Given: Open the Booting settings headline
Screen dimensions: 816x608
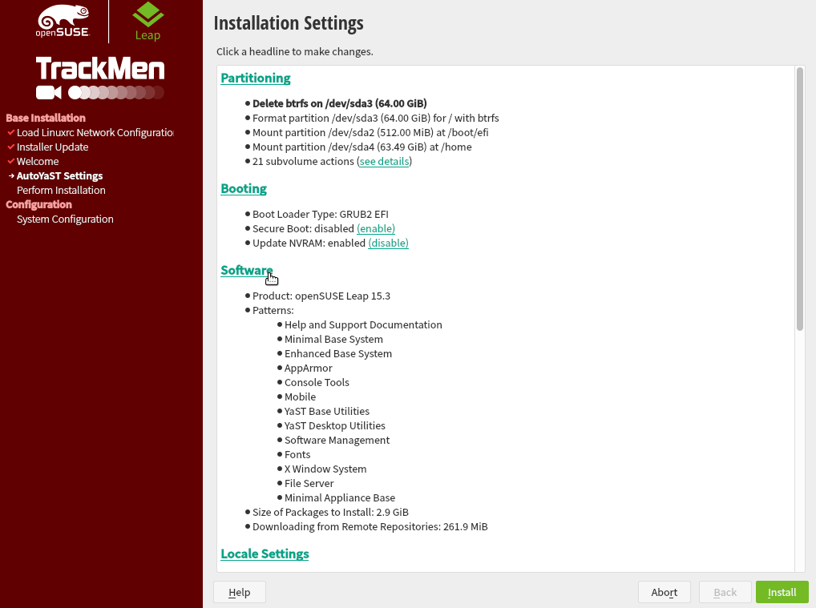Looking at the screenshot, I should tap(244, 188).
